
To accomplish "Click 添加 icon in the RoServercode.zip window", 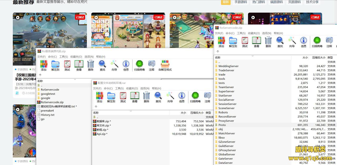I will tap(221, 42).
